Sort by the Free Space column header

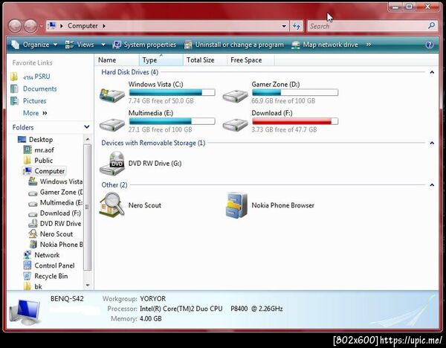(x=251, y=60)
